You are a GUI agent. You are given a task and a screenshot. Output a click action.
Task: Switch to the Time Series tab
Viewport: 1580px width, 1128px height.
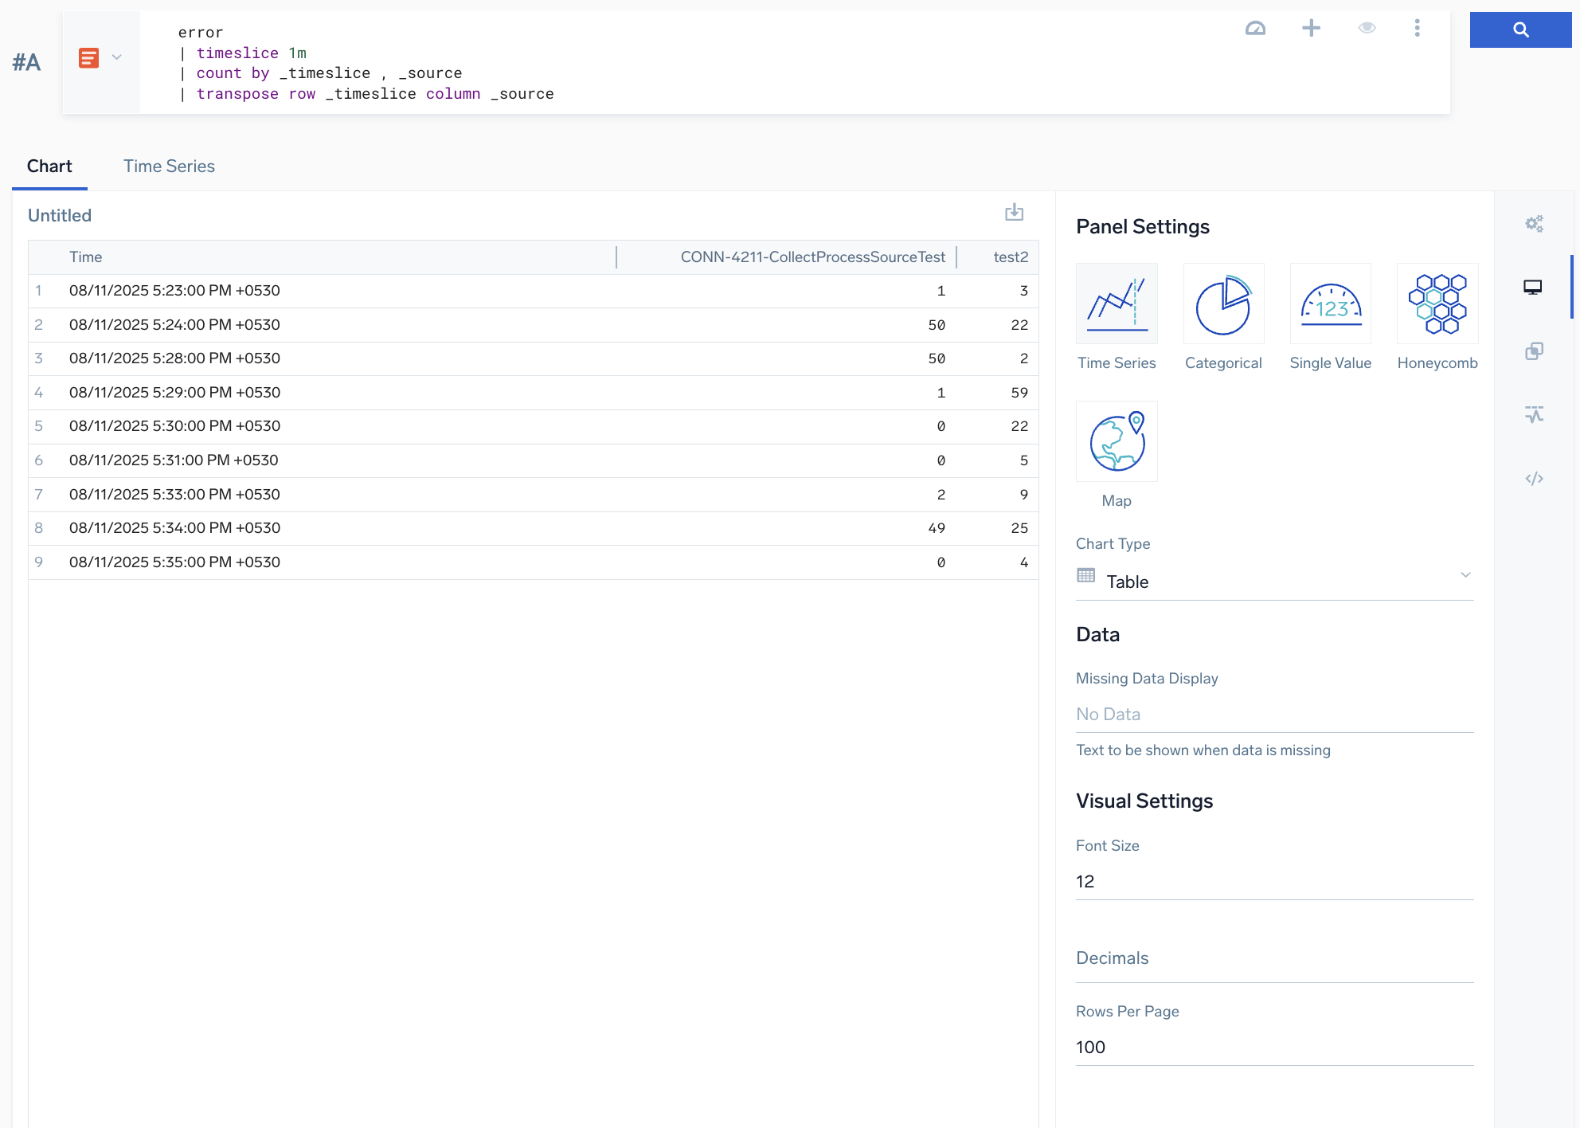169,166
